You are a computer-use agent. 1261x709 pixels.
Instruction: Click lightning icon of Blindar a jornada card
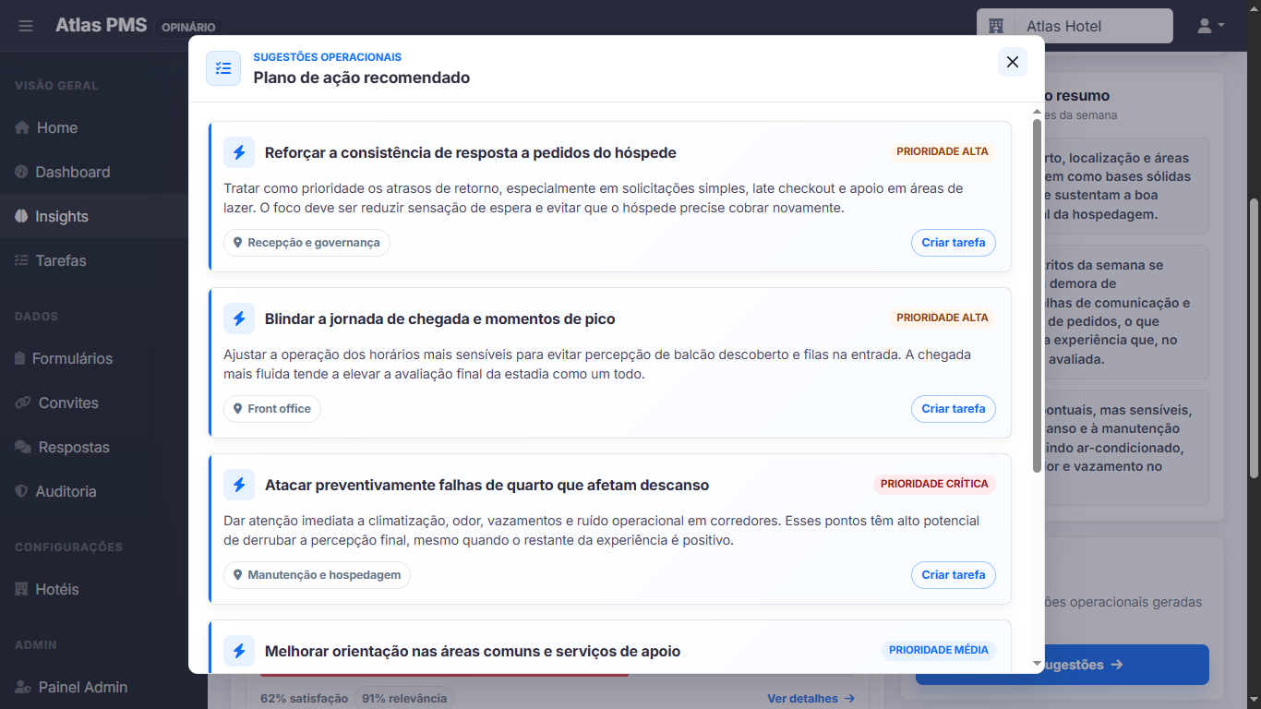tap(239, 318)
